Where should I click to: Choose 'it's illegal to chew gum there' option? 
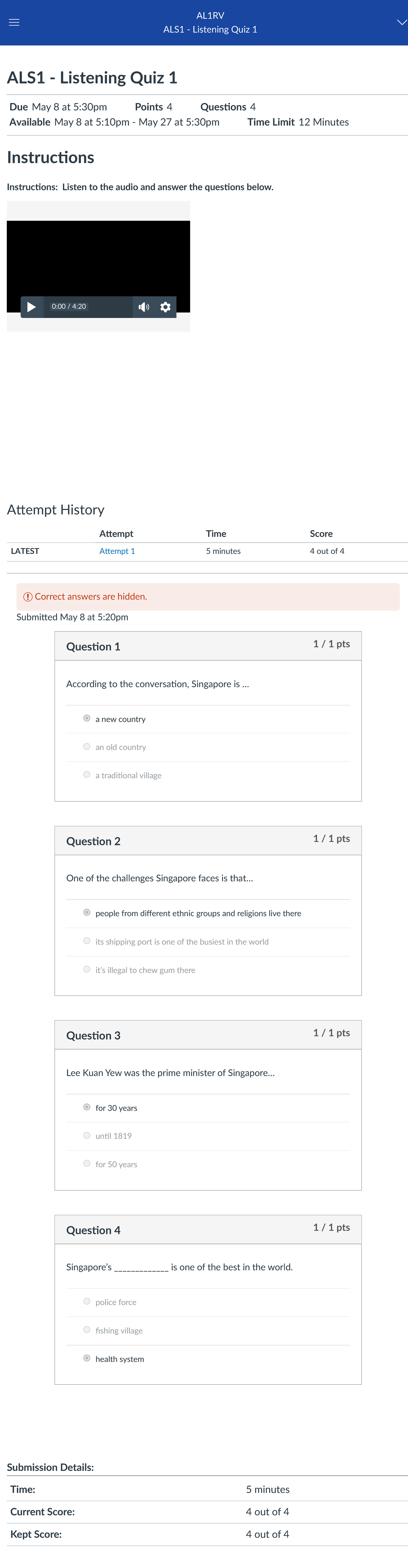pos(86,969)
